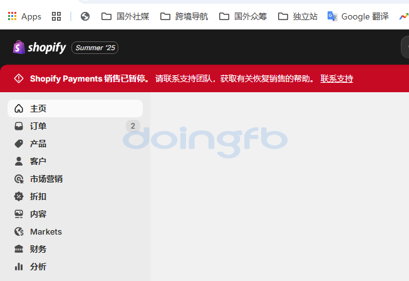409x281 pixels.
Task: Open the 国外众筹 bookmark folder
Action: click(243, 16)
